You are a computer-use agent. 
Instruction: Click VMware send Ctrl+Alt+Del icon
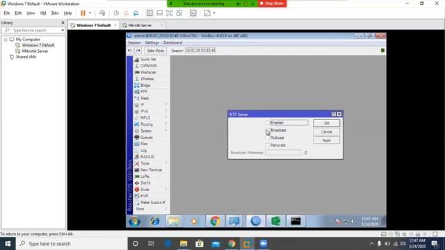click(x=102, y=13)
